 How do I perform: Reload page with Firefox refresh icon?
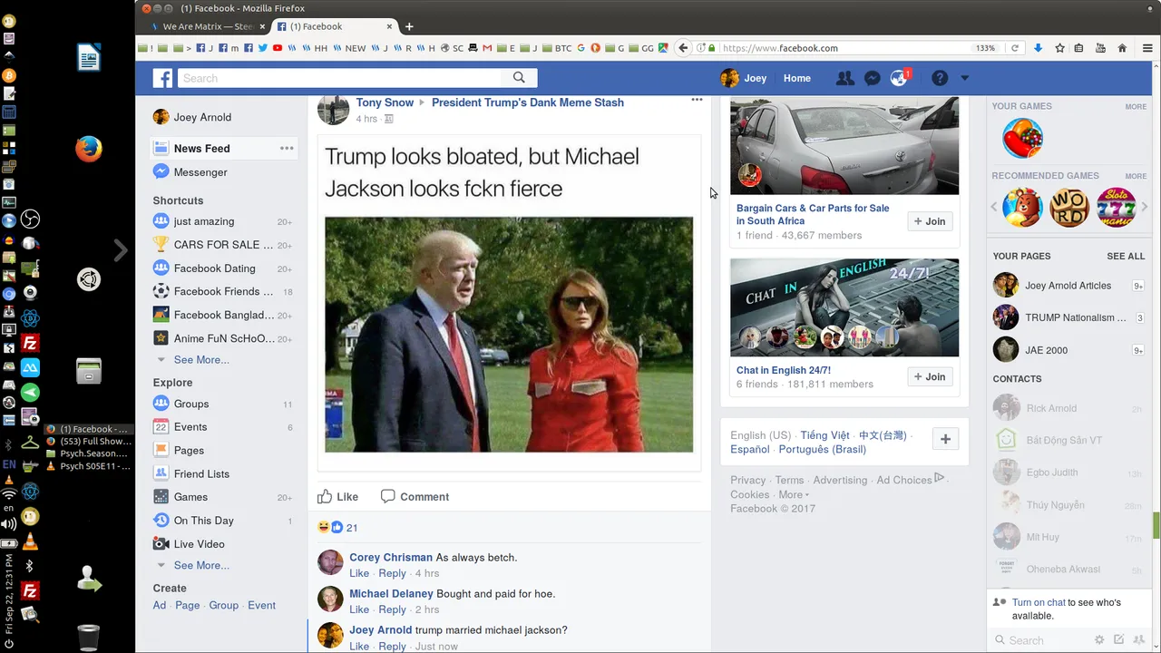point(1015,48)
